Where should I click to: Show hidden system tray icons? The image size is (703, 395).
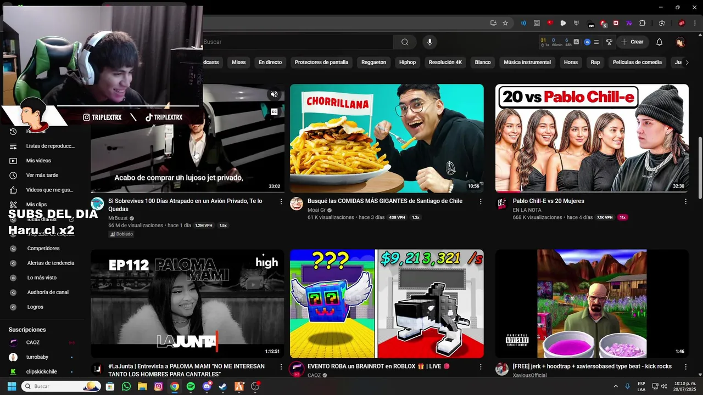click(615, 386)
